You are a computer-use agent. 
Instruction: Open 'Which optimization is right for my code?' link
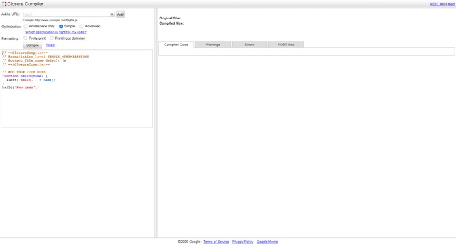pyautogui.click(x=56, y=32)
